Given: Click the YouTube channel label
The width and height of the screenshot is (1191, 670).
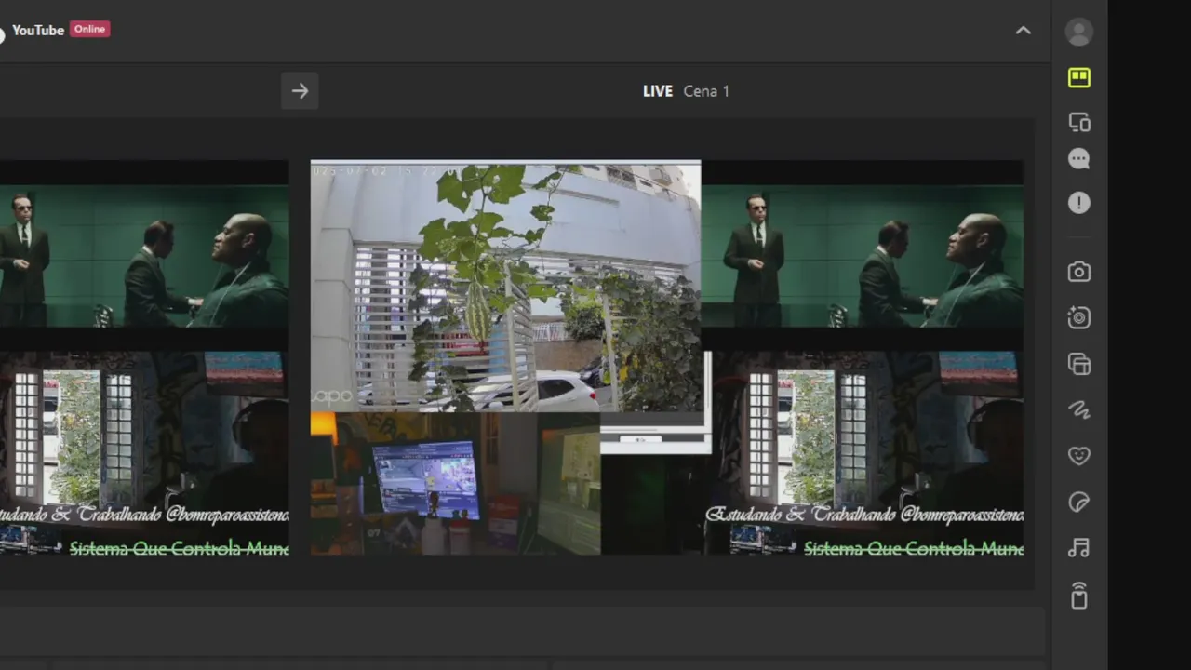Looking at the screenshot, I should (38, 30).
